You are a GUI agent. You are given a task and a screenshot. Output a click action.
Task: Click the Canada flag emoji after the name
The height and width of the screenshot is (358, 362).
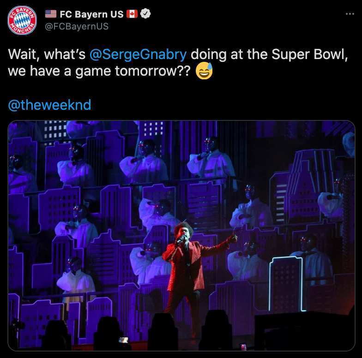pyautogui.click(x=132, y=14)
